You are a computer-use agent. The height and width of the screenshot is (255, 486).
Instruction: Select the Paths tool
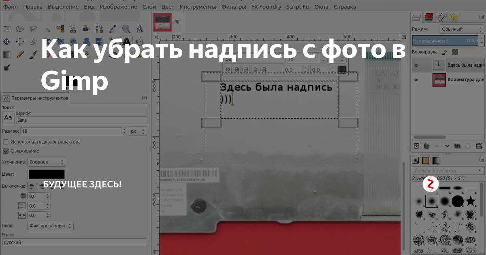(100, 29)
